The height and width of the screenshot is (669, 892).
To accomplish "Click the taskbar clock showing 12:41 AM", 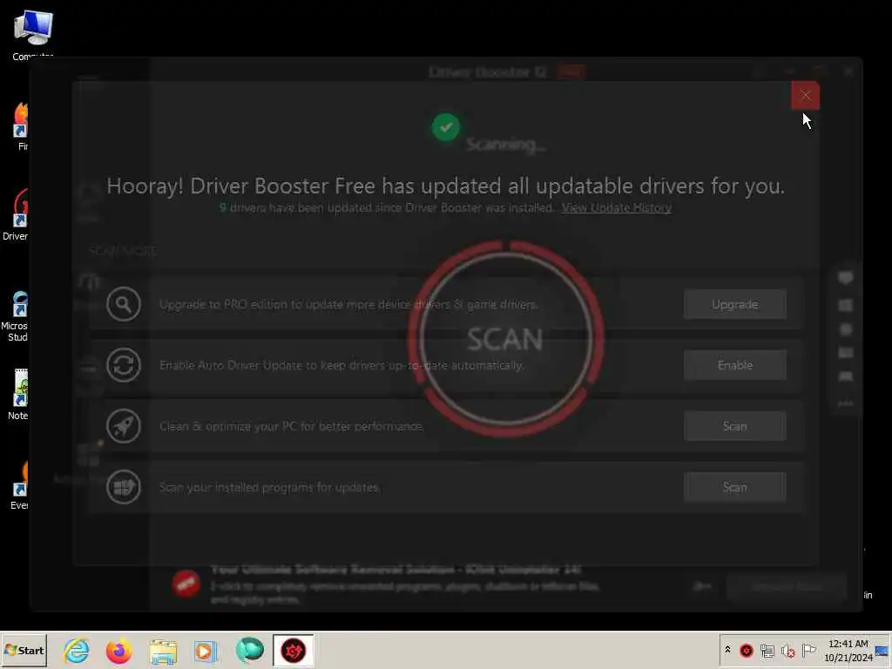I will (848, 650).
